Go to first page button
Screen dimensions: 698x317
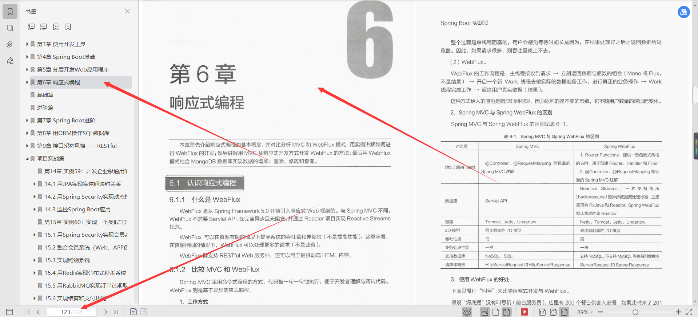pos(28,312)
